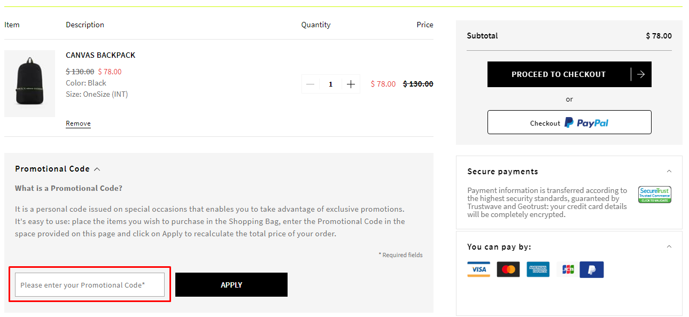Click the Apply promotional code button
689x317 pixels.
coord(231,284)
